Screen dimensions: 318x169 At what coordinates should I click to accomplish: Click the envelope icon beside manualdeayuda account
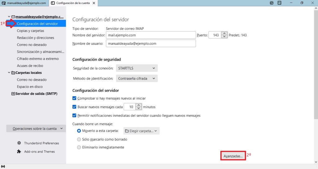13,17
